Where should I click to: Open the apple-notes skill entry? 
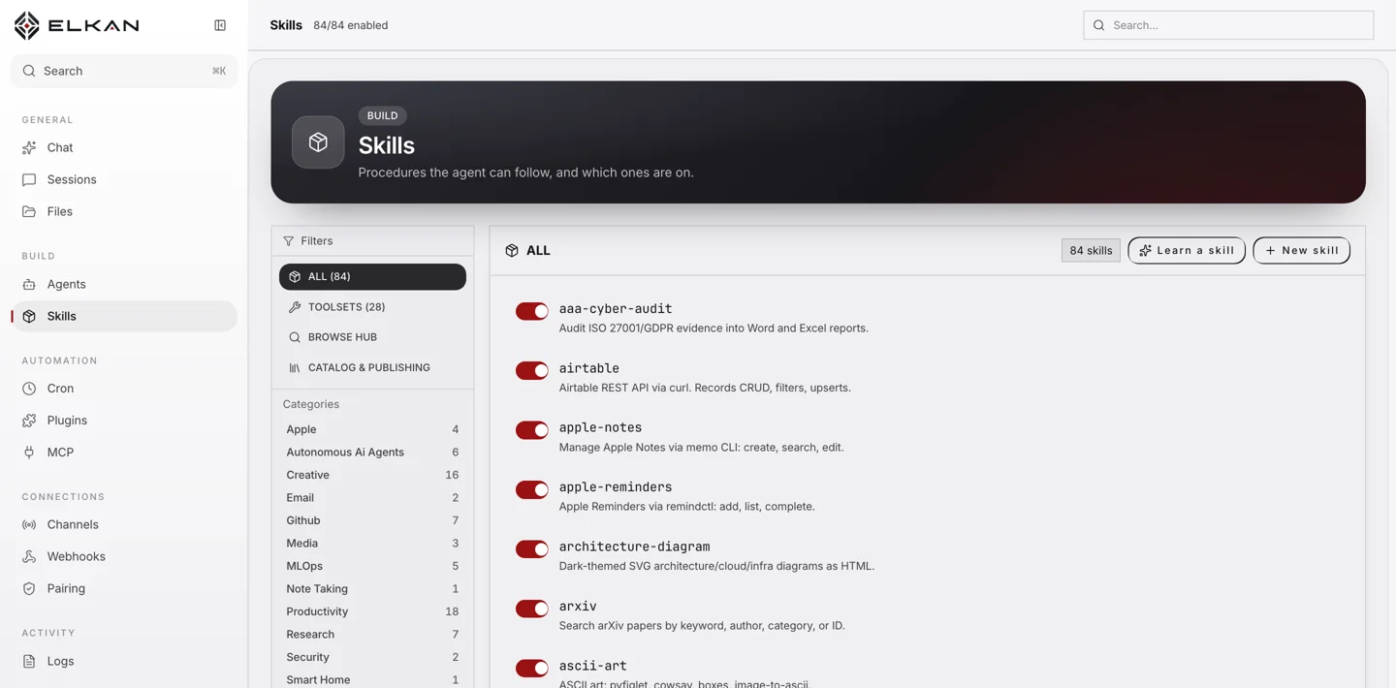click(600, 427)
